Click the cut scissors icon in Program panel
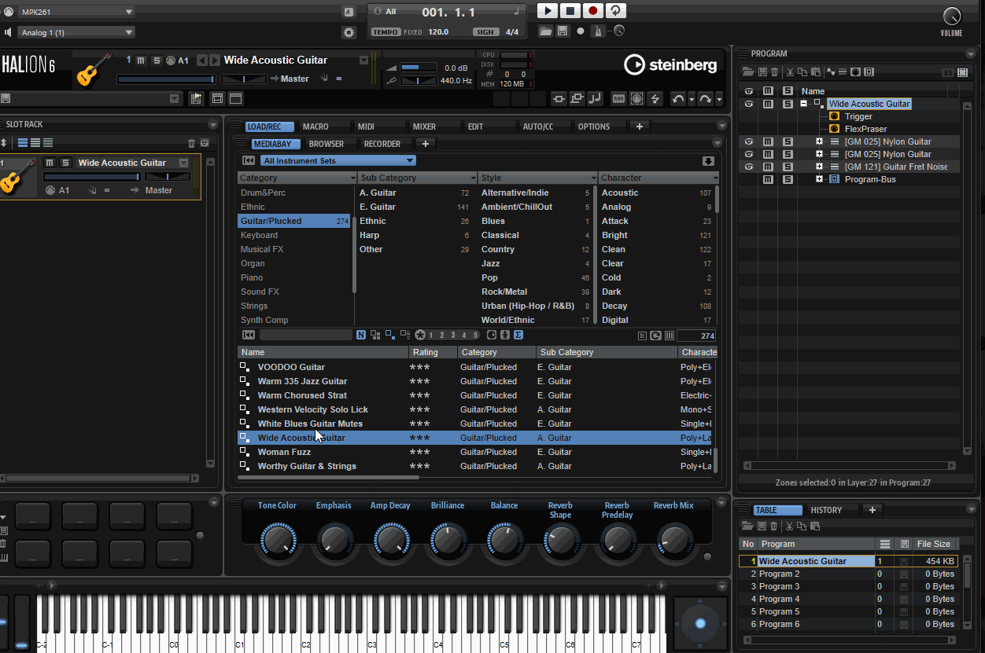The width and height of the screenshot is (985, 653). click(791, 72)
